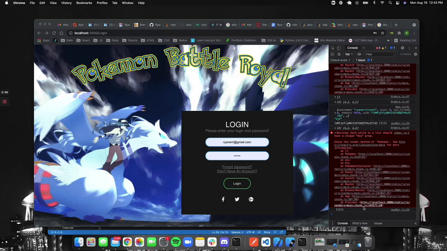Open Finder from the Dock

click(79, 242)
